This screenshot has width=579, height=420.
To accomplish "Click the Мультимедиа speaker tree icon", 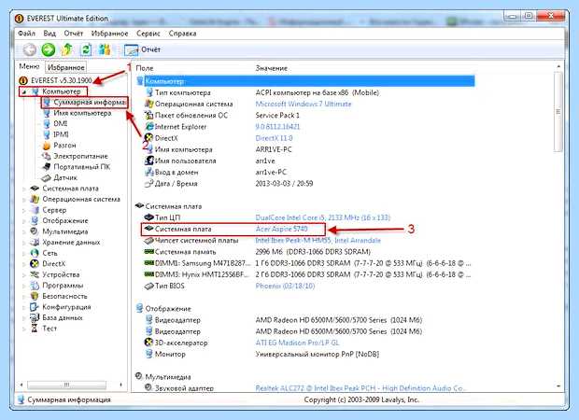I will click(35, 231).
